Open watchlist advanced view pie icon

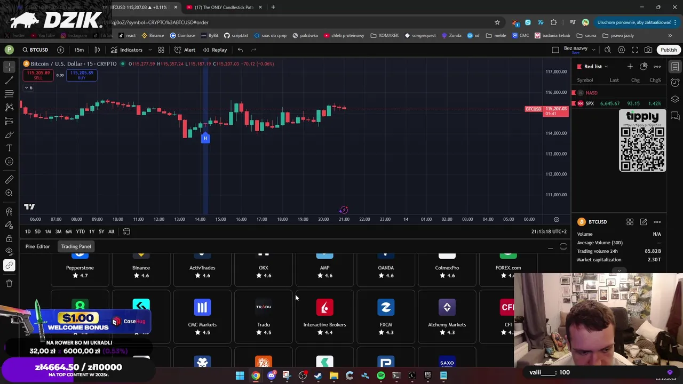[644, 66]
